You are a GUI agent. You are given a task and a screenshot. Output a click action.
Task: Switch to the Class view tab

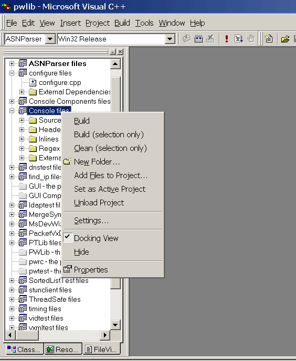(x=24, y=349)
